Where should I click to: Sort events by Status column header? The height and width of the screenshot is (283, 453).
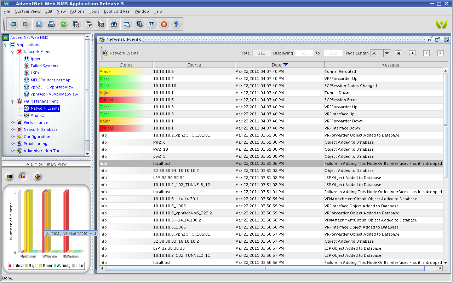(x=126, y=65)
